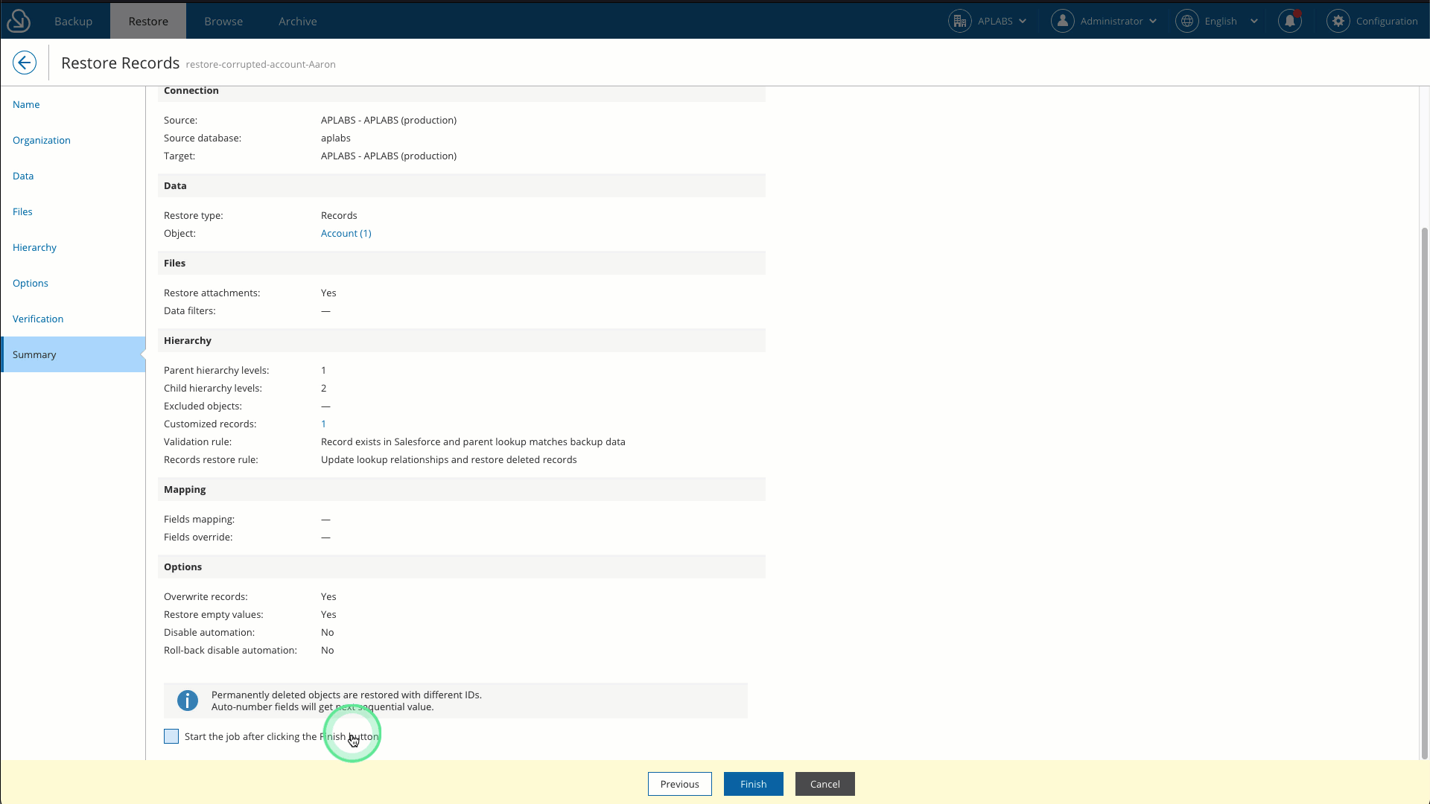Click the globe language icon

click(x=1187, y=21)
